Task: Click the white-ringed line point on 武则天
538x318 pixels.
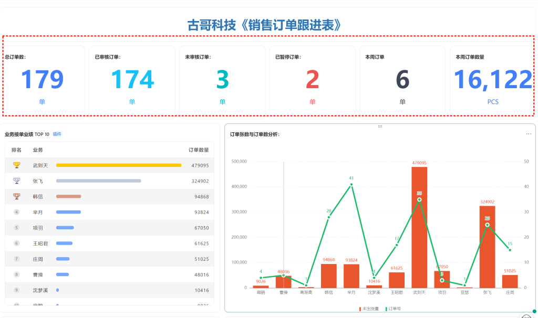Action: [419, 199]
